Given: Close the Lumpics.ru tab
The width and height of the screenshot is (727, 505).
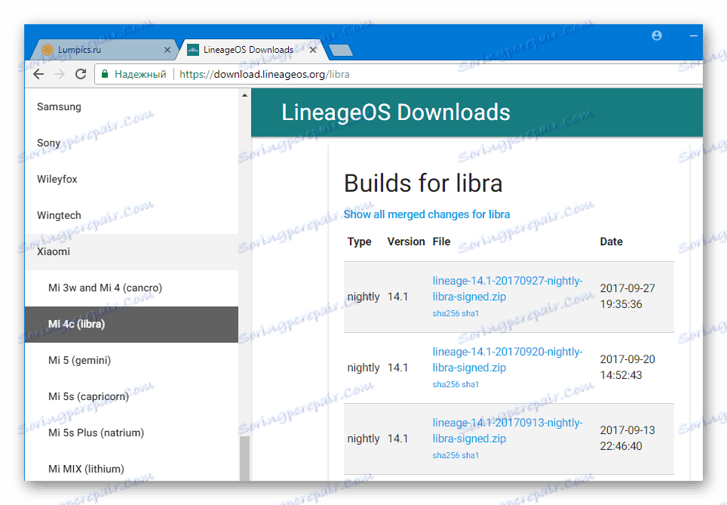Looking at the screenshot, I should click(167, 50).
